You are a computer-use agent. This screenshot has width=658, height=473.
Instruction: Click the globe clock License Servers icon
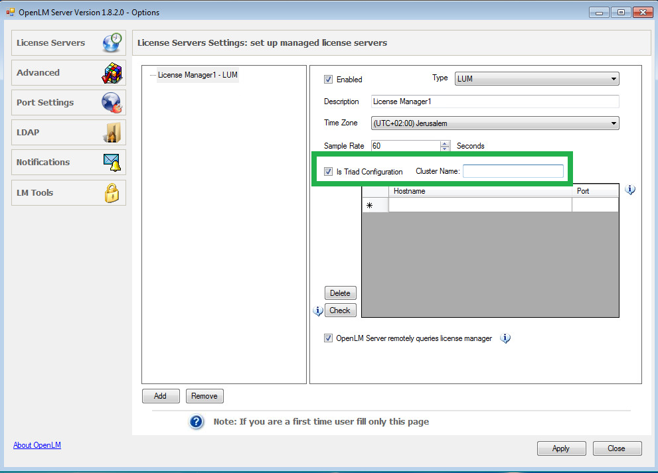tap(112, 42)
